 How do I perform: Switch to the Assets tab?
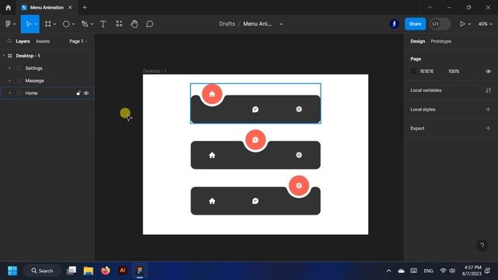pos(43,41)
